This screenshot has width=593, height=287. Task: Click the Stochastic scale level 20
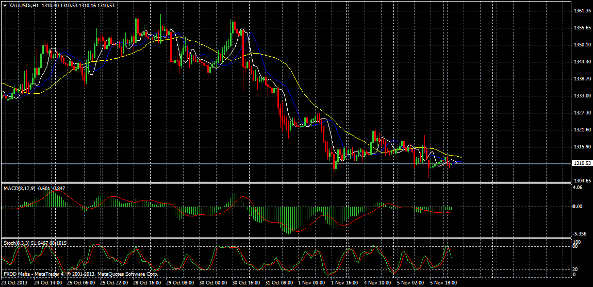coord(576,269)
